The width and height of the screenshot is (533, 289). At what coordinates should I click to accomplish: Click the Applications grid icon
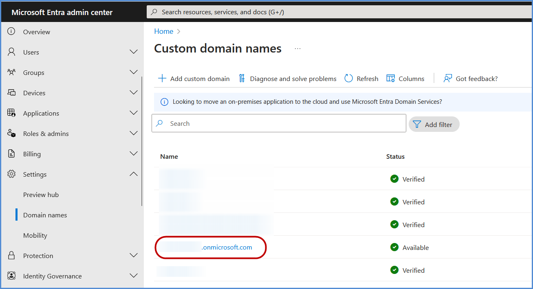point(11,113)
